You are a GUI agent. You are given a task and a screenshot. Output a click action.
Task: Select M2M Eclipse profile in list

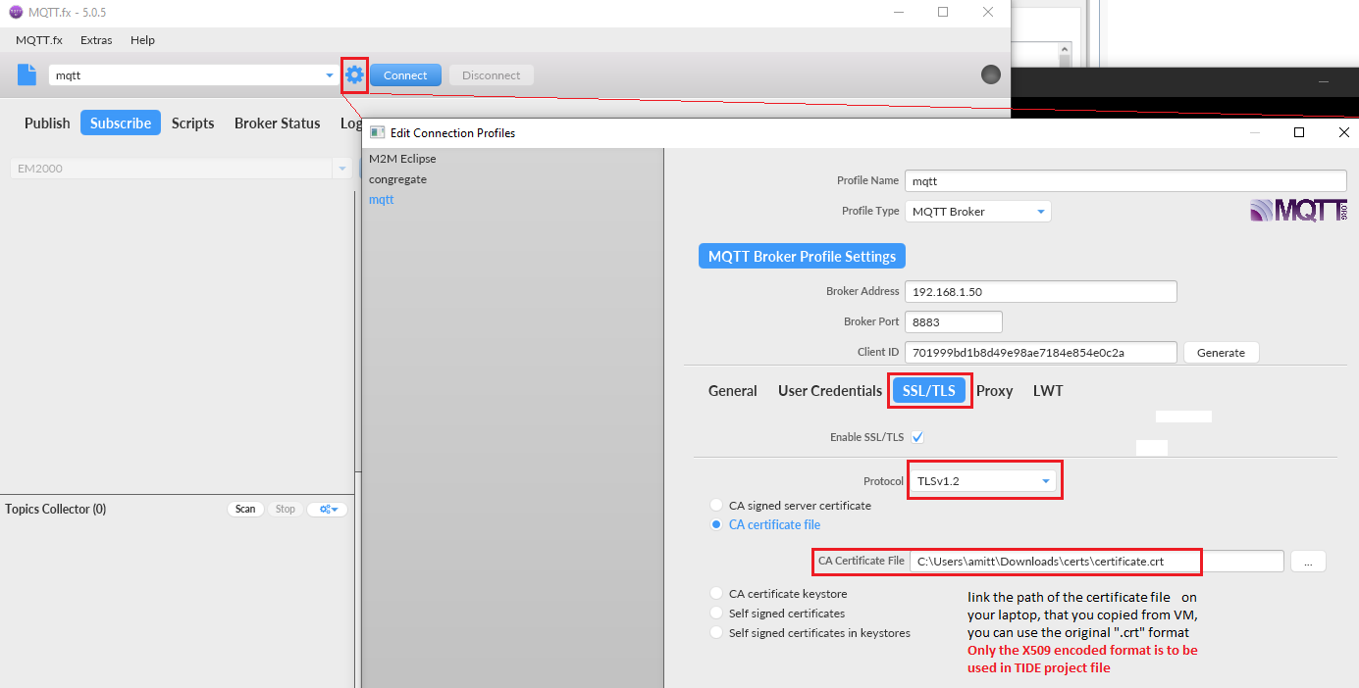click(x=402, y=159)
